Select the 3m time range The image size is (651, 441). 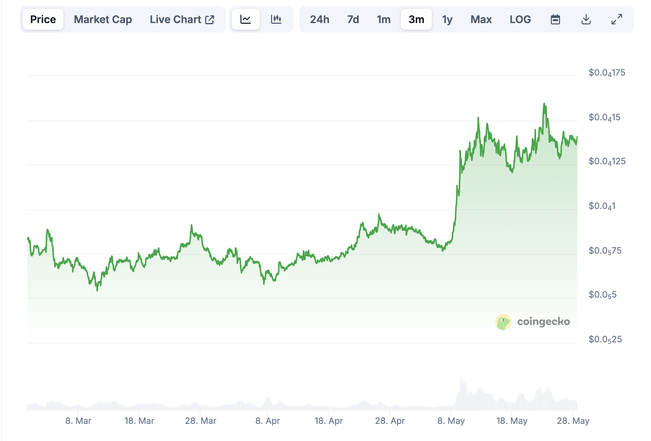tap(416, 19)
